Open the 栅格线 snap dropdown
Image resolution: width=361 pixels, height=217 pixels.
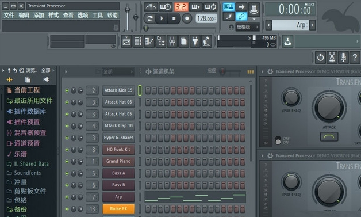coord(247,27)
